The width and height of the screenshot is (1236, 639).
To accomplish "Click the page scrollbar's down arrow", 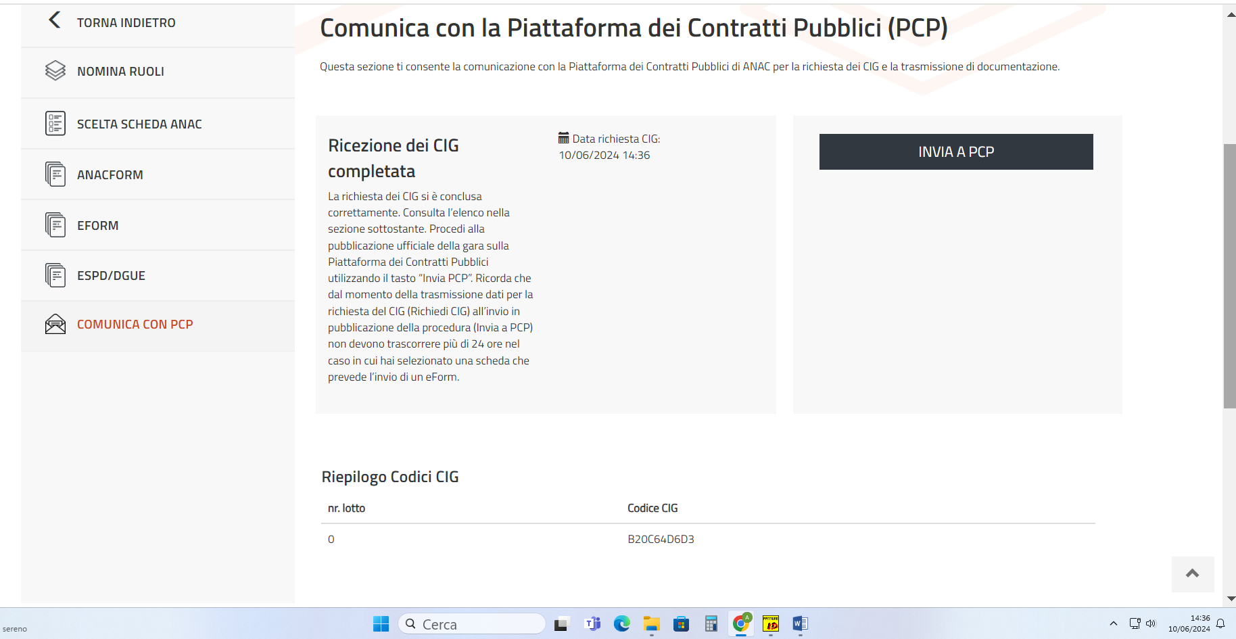I will pos(1230,598).
